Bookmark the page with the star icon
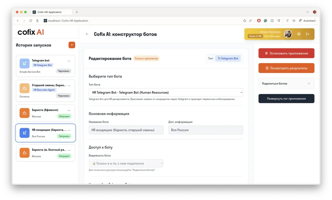 245,21
